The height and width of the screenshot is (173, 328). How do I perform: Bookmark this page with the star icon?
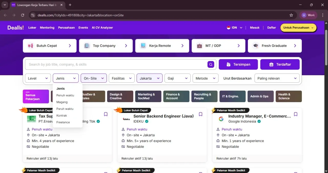291,15
